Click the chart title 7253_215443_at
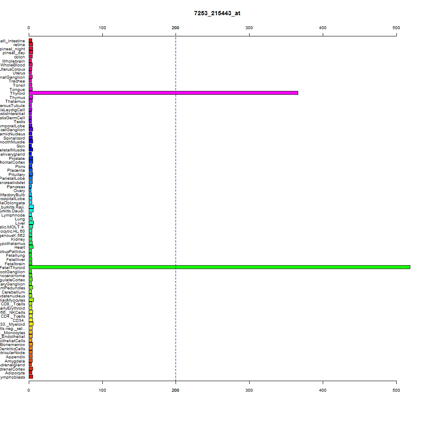The height and width of the screenshot is (423, 423). coord(217,13)
